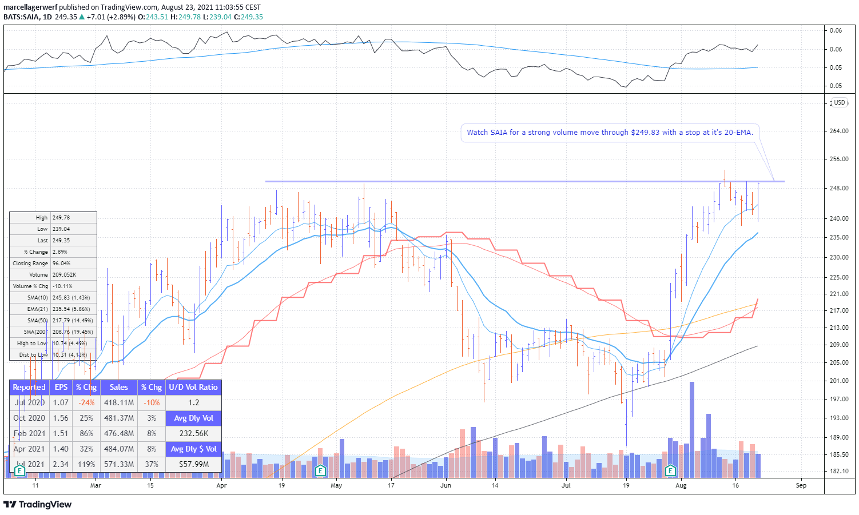
Task: Click the 264.00 price axis label
Action: click(839, 131)
